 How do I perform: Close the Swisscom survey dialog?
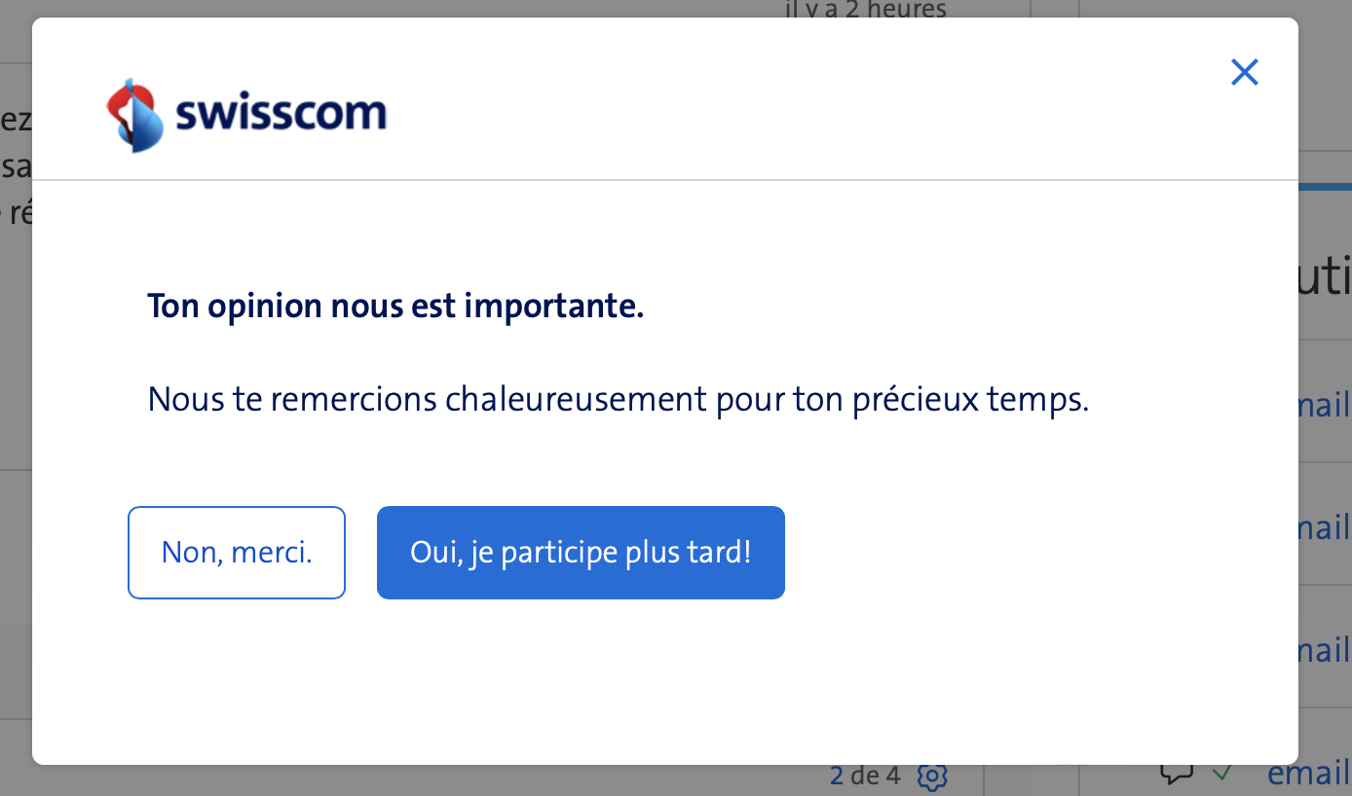(x=1244, y=72)
